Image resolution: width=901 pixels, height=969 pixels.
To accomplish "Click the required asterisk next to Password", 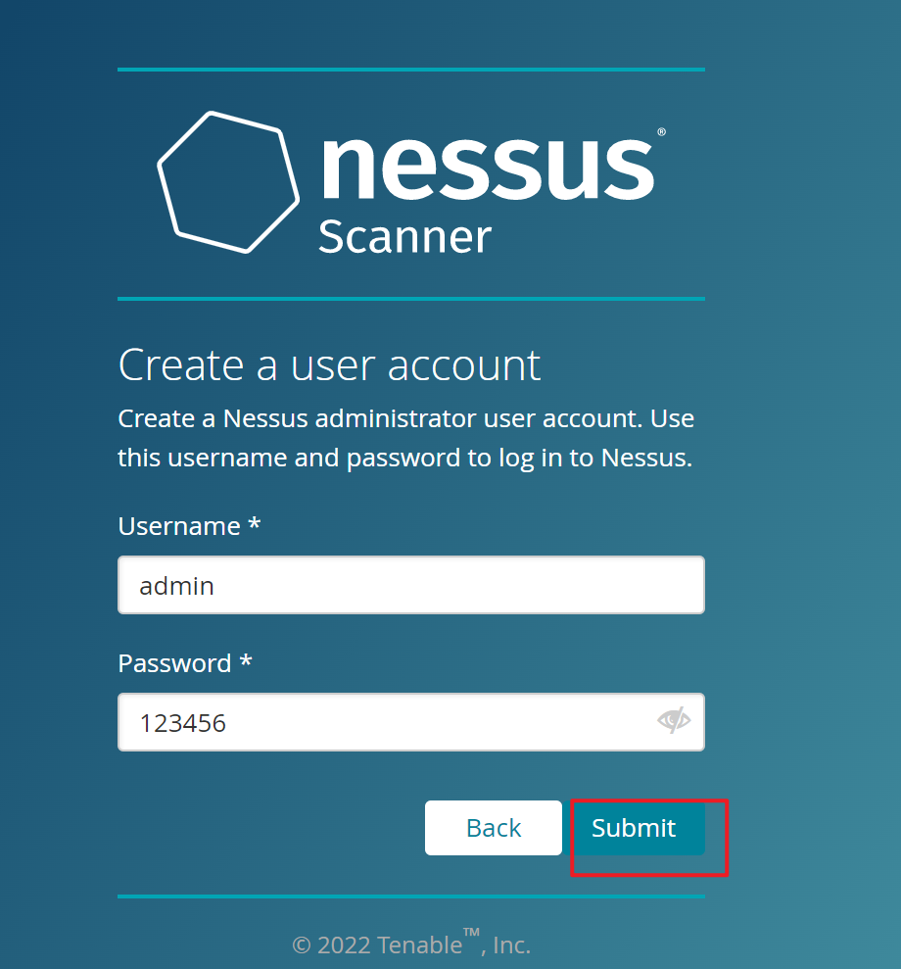I will pyautogui.click(x=246, y=660).
